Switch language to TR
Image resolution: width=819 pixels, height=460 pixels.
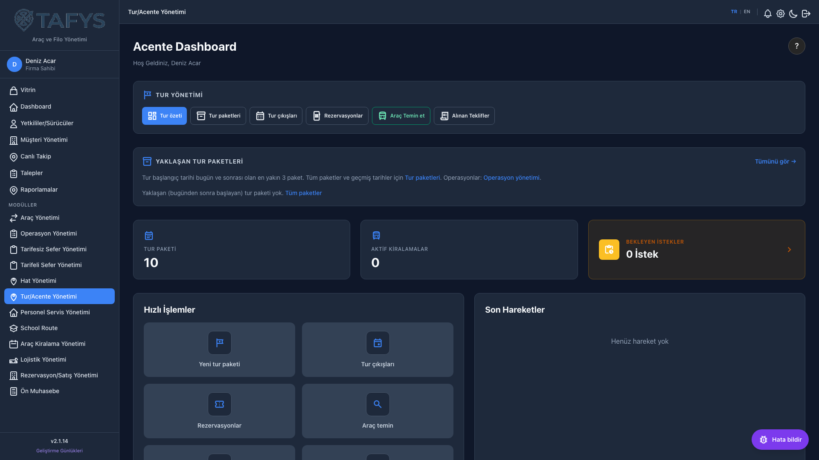734,12
